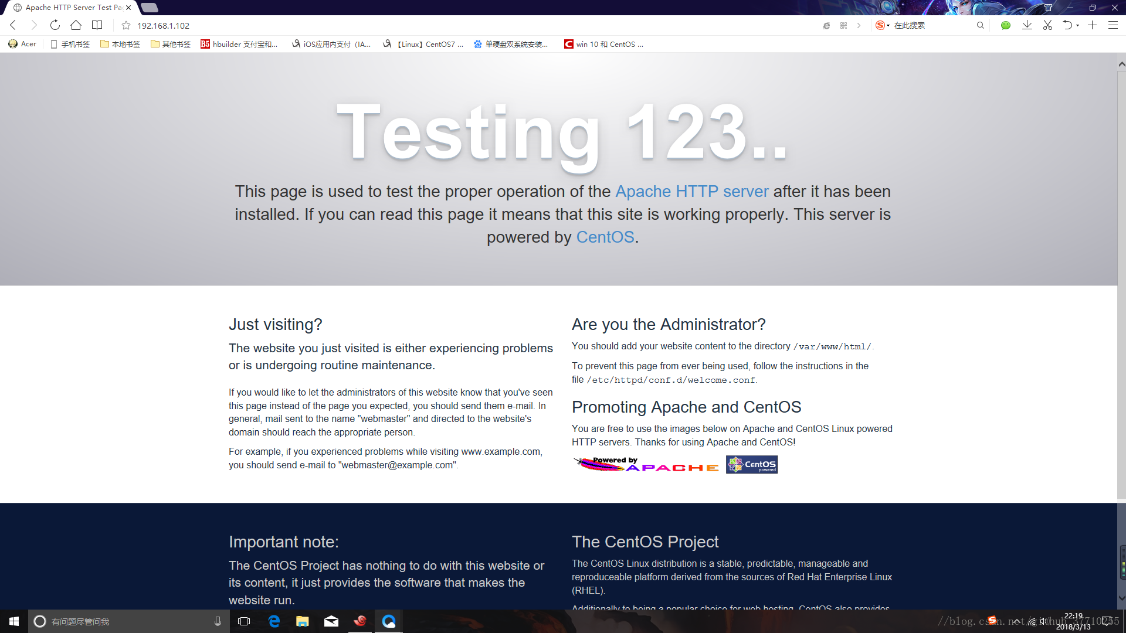This screenshot has width=1126, height=633.
Task: Open the browser home page icon
Action: coord(76,25)
